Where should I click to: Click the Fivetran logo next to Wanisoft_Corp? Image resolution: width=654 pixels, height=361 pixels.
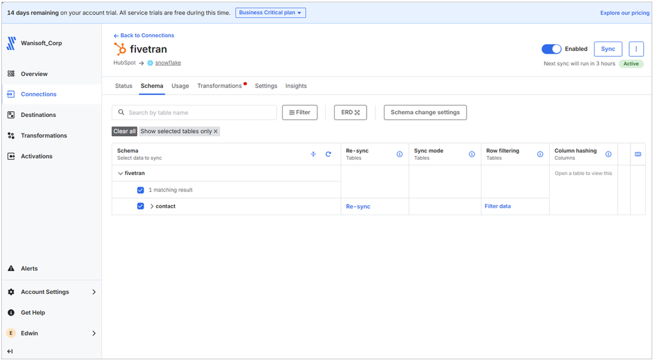click(x=11, y=43)
